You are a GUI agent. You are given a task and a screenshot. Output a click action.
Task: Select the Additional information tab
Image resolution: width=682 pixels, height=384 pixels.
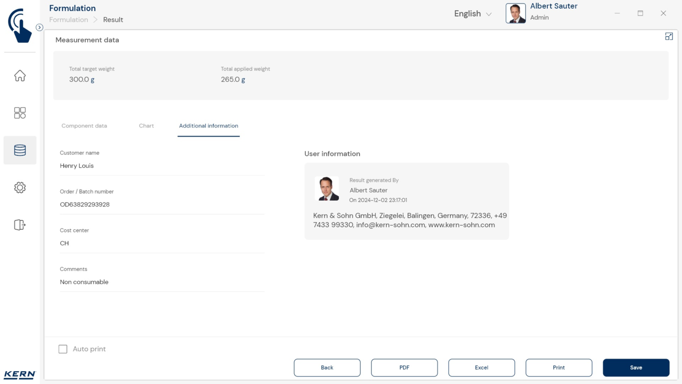pyautogui.click(x=208, y=126)
